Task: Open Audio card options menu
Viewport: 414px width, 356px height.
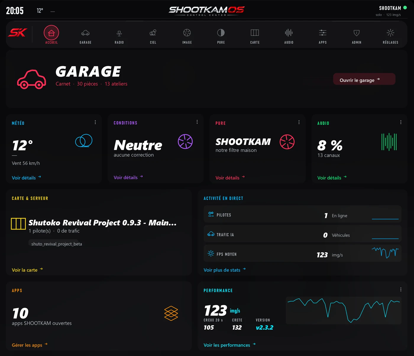Action: (x=401, y=122)
